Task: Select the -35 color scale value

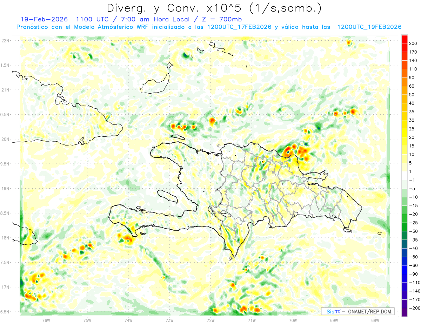Action: pyautogui.click(x=413, y=240)
